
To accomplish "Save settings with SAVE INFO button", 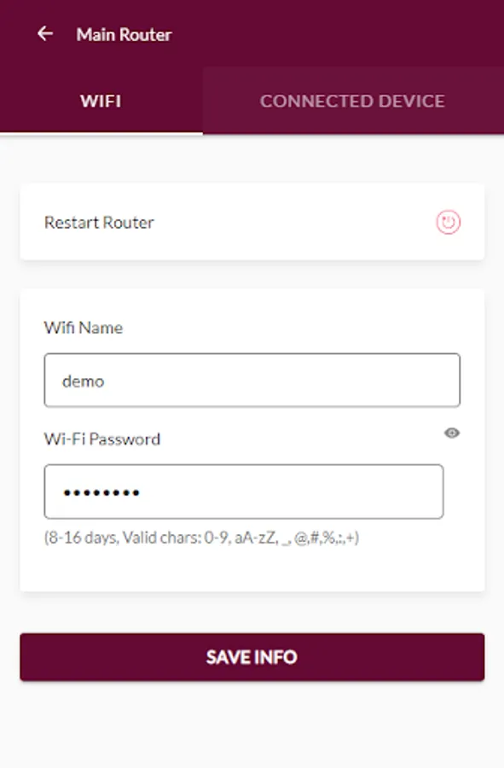I will click(252, 657).
